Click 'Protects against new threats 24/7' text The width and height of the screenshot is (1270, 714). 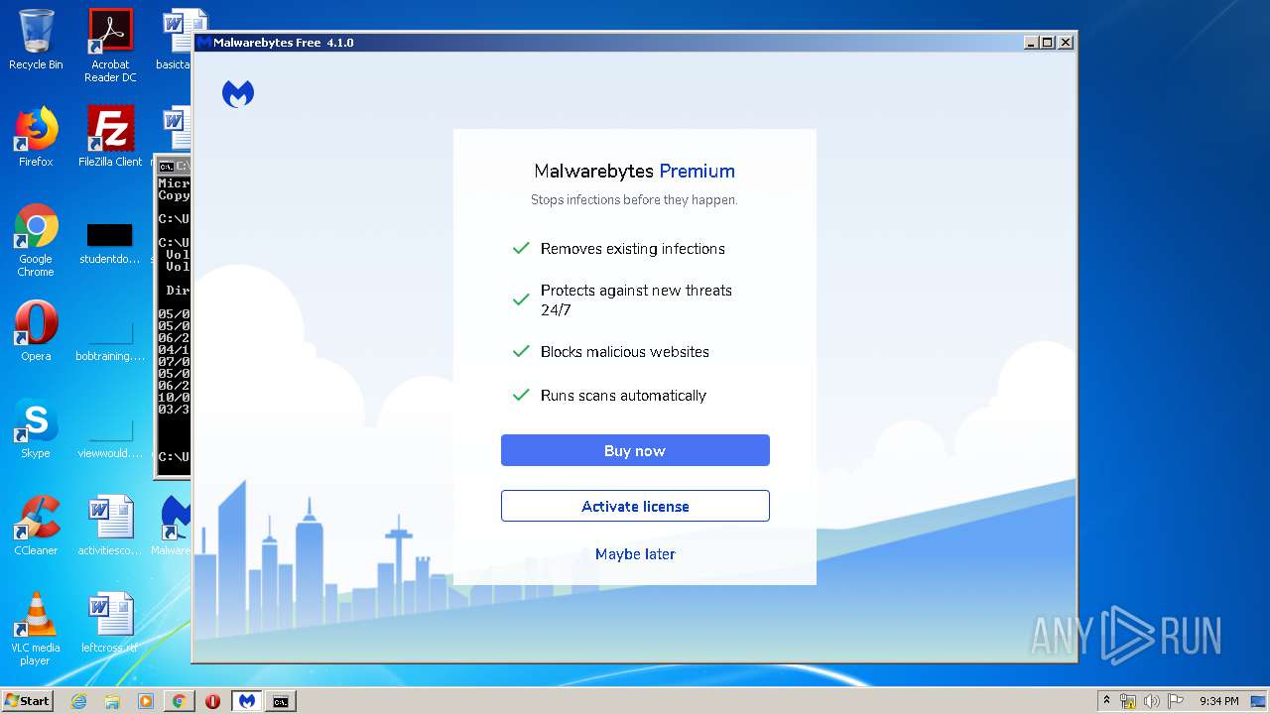[x=636, y=299]
